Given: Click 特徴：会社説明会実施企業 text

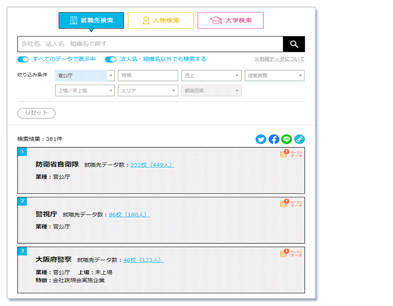Looking at the screenshot, I should click(70, 280).
